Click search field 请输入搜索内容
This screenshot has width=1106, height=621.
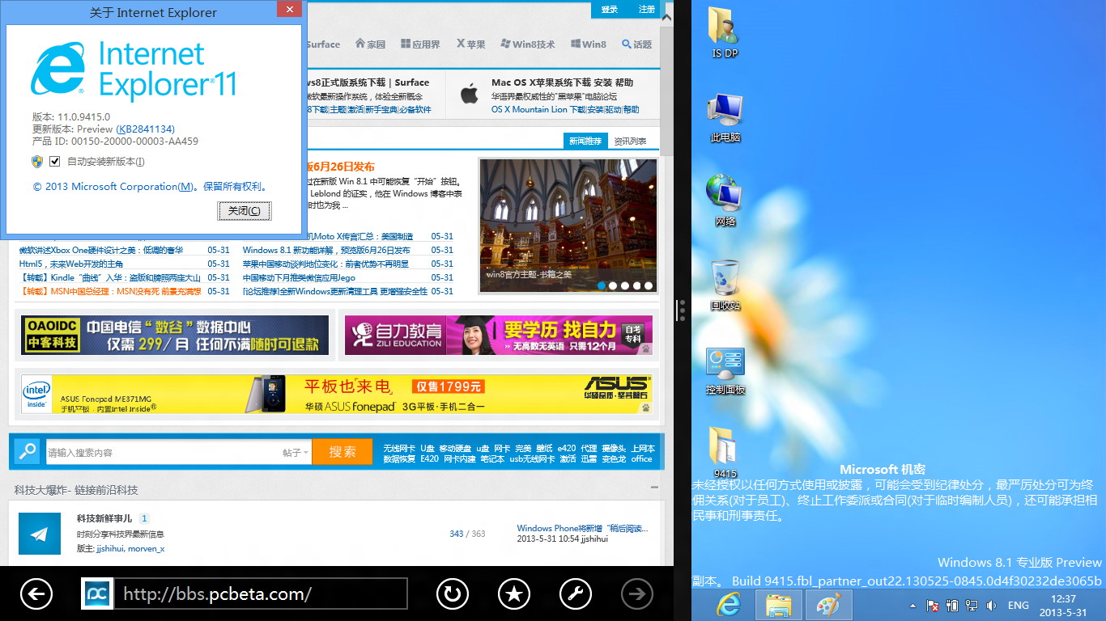(161, 452)
